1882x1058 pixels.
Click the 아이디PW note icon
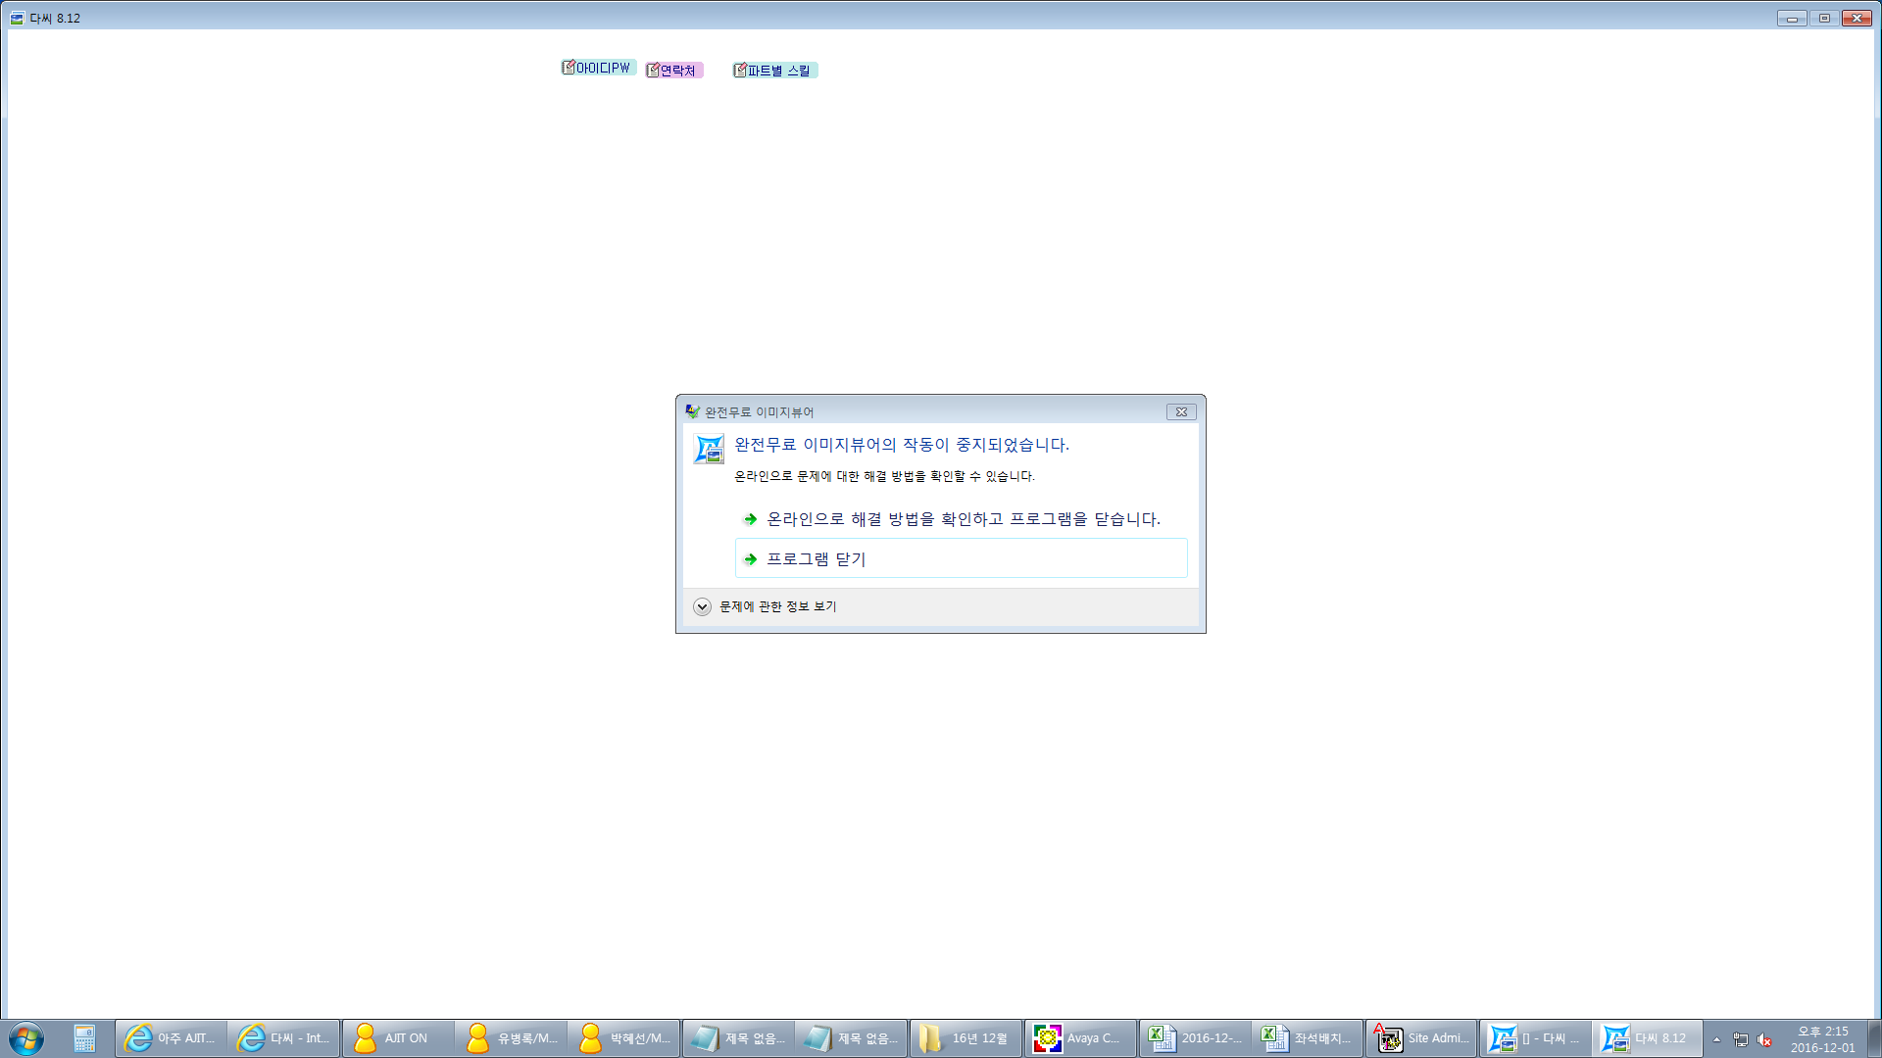tap(569, 68)
